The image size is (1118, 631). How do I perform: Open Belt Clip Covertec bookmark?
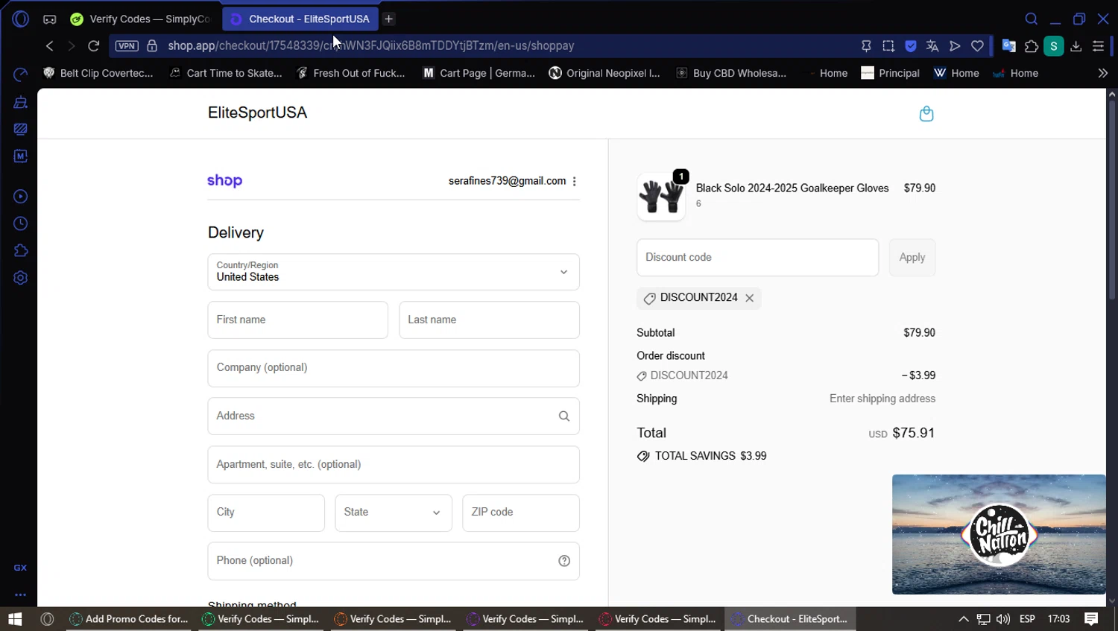click(98, 73)
